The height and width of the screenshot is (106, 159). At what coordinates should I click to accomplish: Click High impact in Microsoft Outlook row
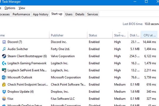pos(117,77)
